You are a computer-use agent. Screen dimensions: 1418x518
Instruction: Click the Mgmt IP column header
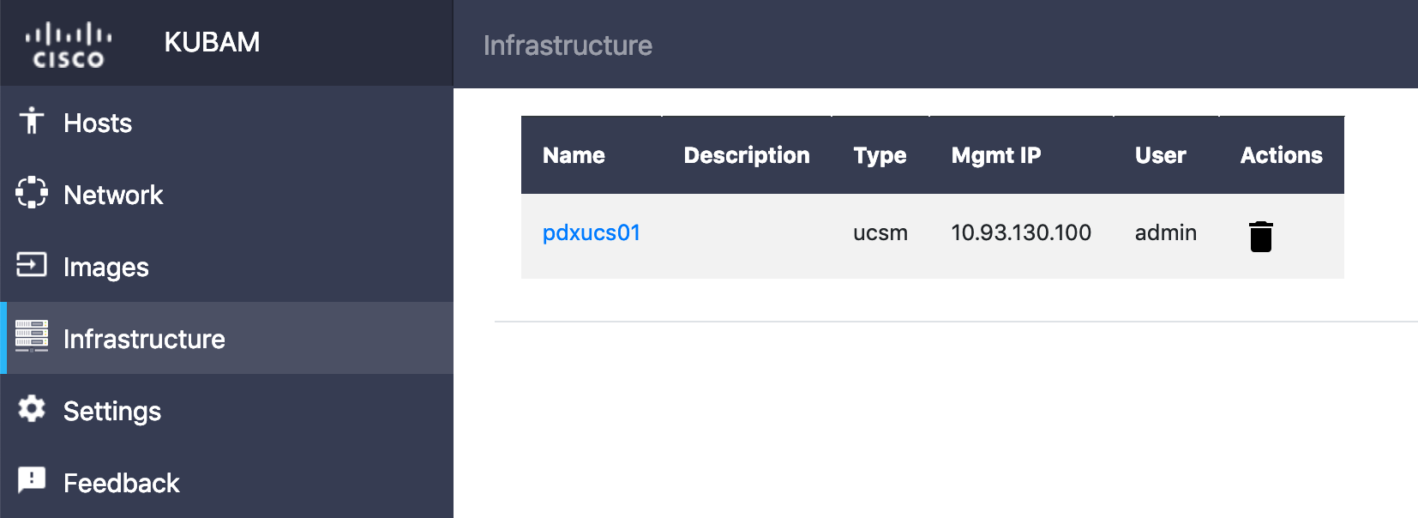[x=995, y=155]
